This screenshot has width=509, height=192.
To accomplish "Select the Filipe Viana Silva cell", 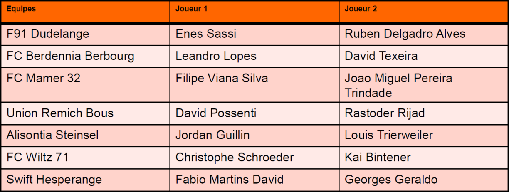I will [x=222, y=79].
